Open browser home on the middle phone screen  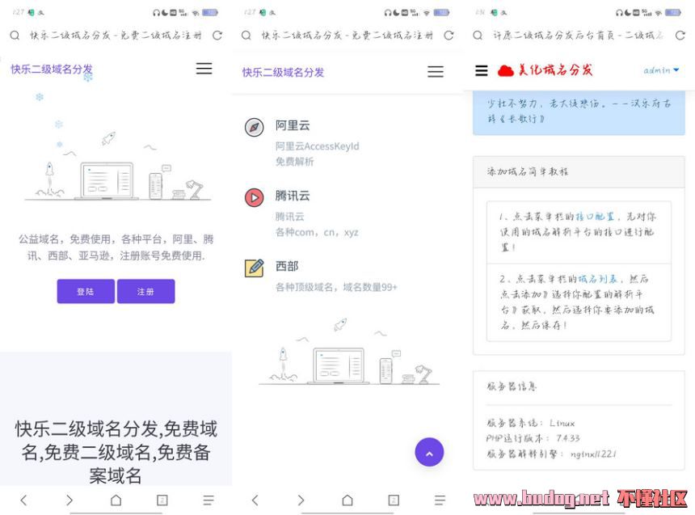click(347, 500)
